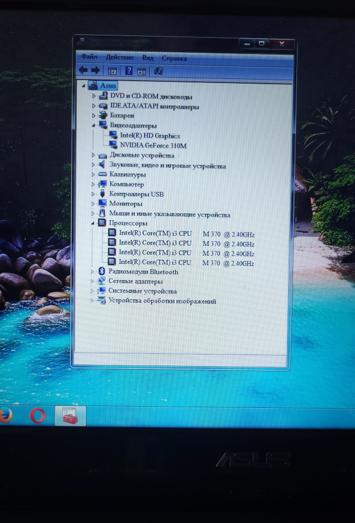Select Системные устройства item

142,291
